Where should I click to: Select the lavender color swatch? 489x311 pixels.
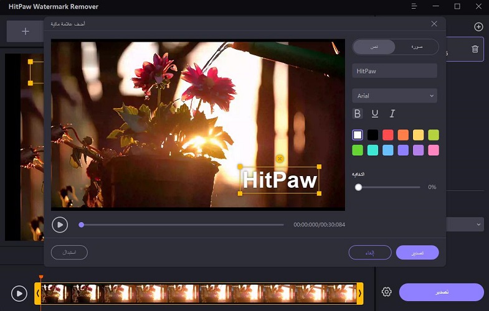(418, 150)
